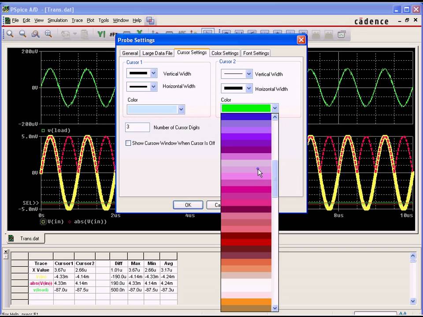Click the -87.3u Avg cell
Image resolution: width=423 pixels, height=317 pixels.
click(168, 290)
